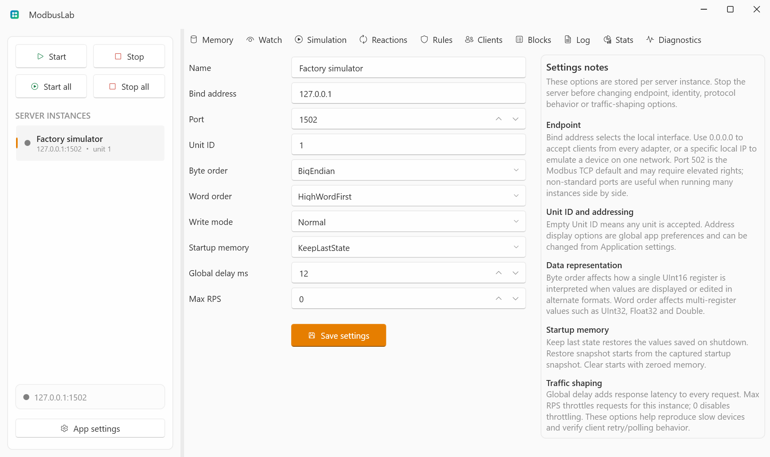Screen dimensions: 770x457
Task: Open App settings
Action: [90, 429]
